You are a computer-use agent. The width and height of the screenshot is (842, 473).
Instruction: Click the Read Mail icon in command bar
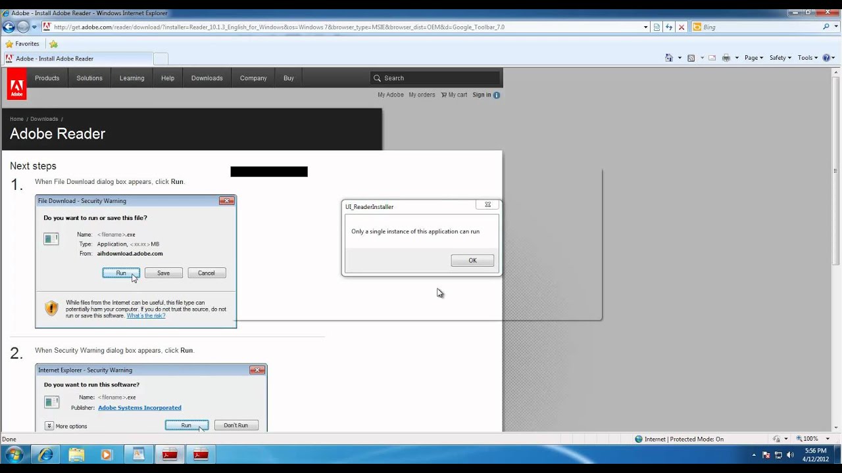pos(712,58)
